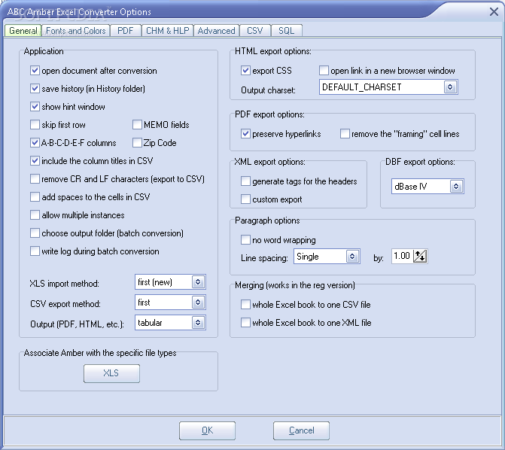Associate Amber with XLS files button
Screen dimensions: 505x450
point(111,373)
